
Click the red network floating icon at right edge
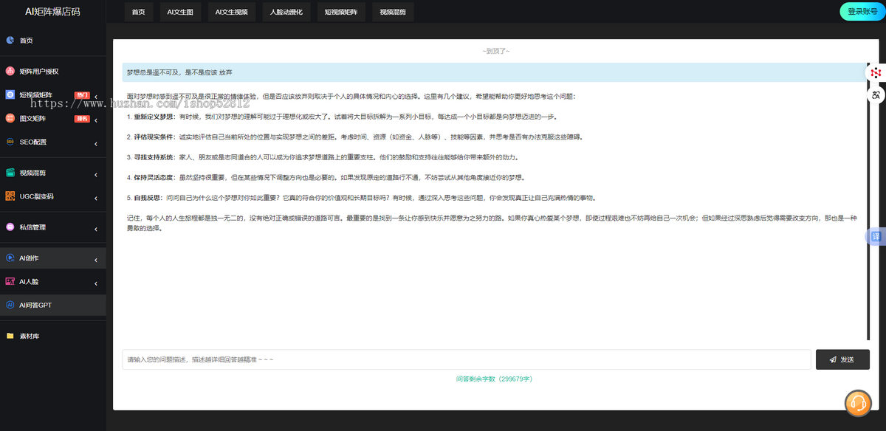click(x=876, y=72)
